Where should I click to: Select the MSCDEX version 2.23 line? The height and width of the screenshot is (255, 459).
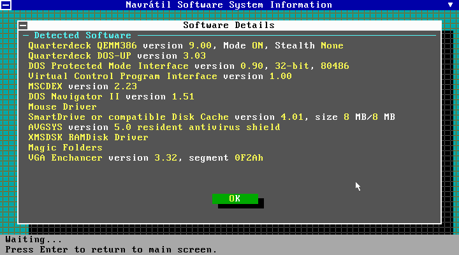click(82, 86)
